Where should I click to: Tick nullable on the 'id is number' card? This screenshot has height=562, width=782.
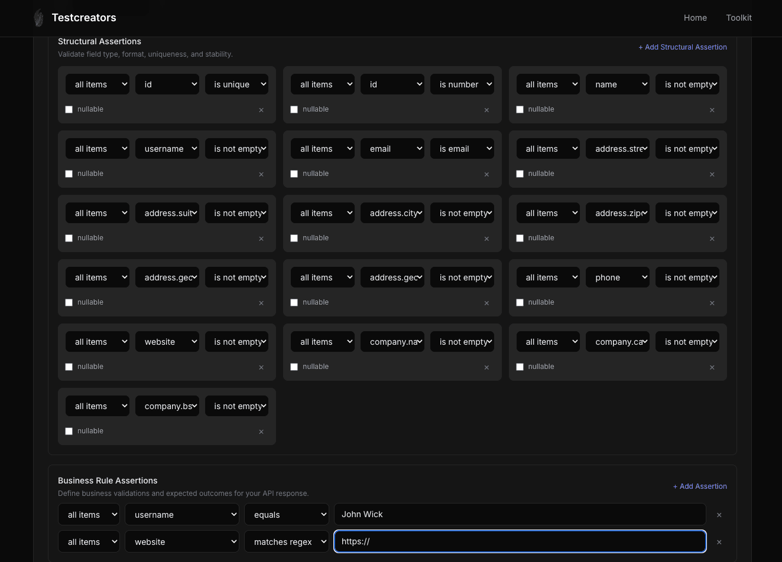(294, 109)
